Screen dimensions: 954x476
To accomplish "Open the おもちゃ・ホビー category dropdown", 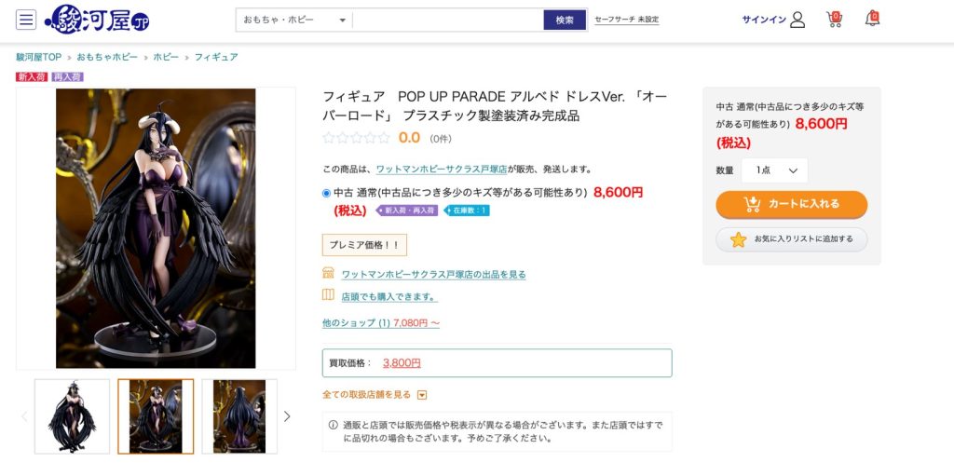I will pyautogui.click(x=294, y=20).
